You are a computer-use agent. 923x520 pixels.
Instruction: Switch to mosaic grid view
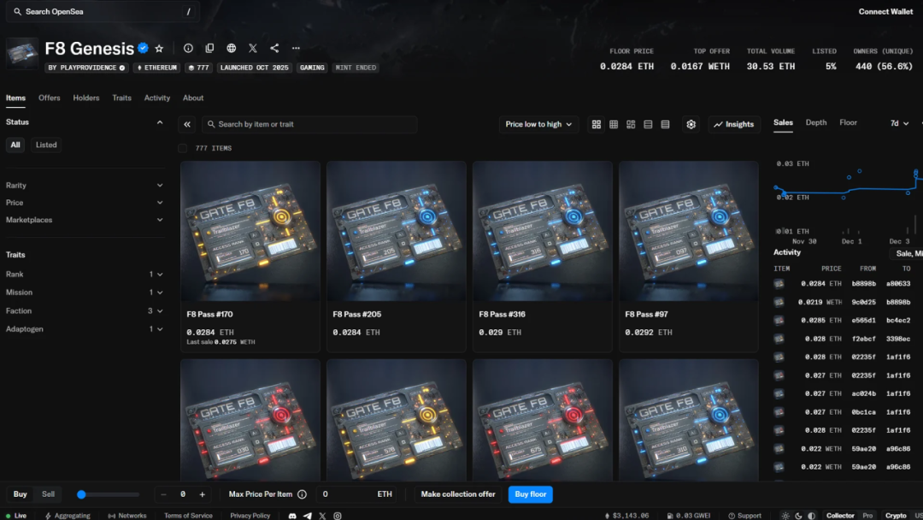[631, 124]
